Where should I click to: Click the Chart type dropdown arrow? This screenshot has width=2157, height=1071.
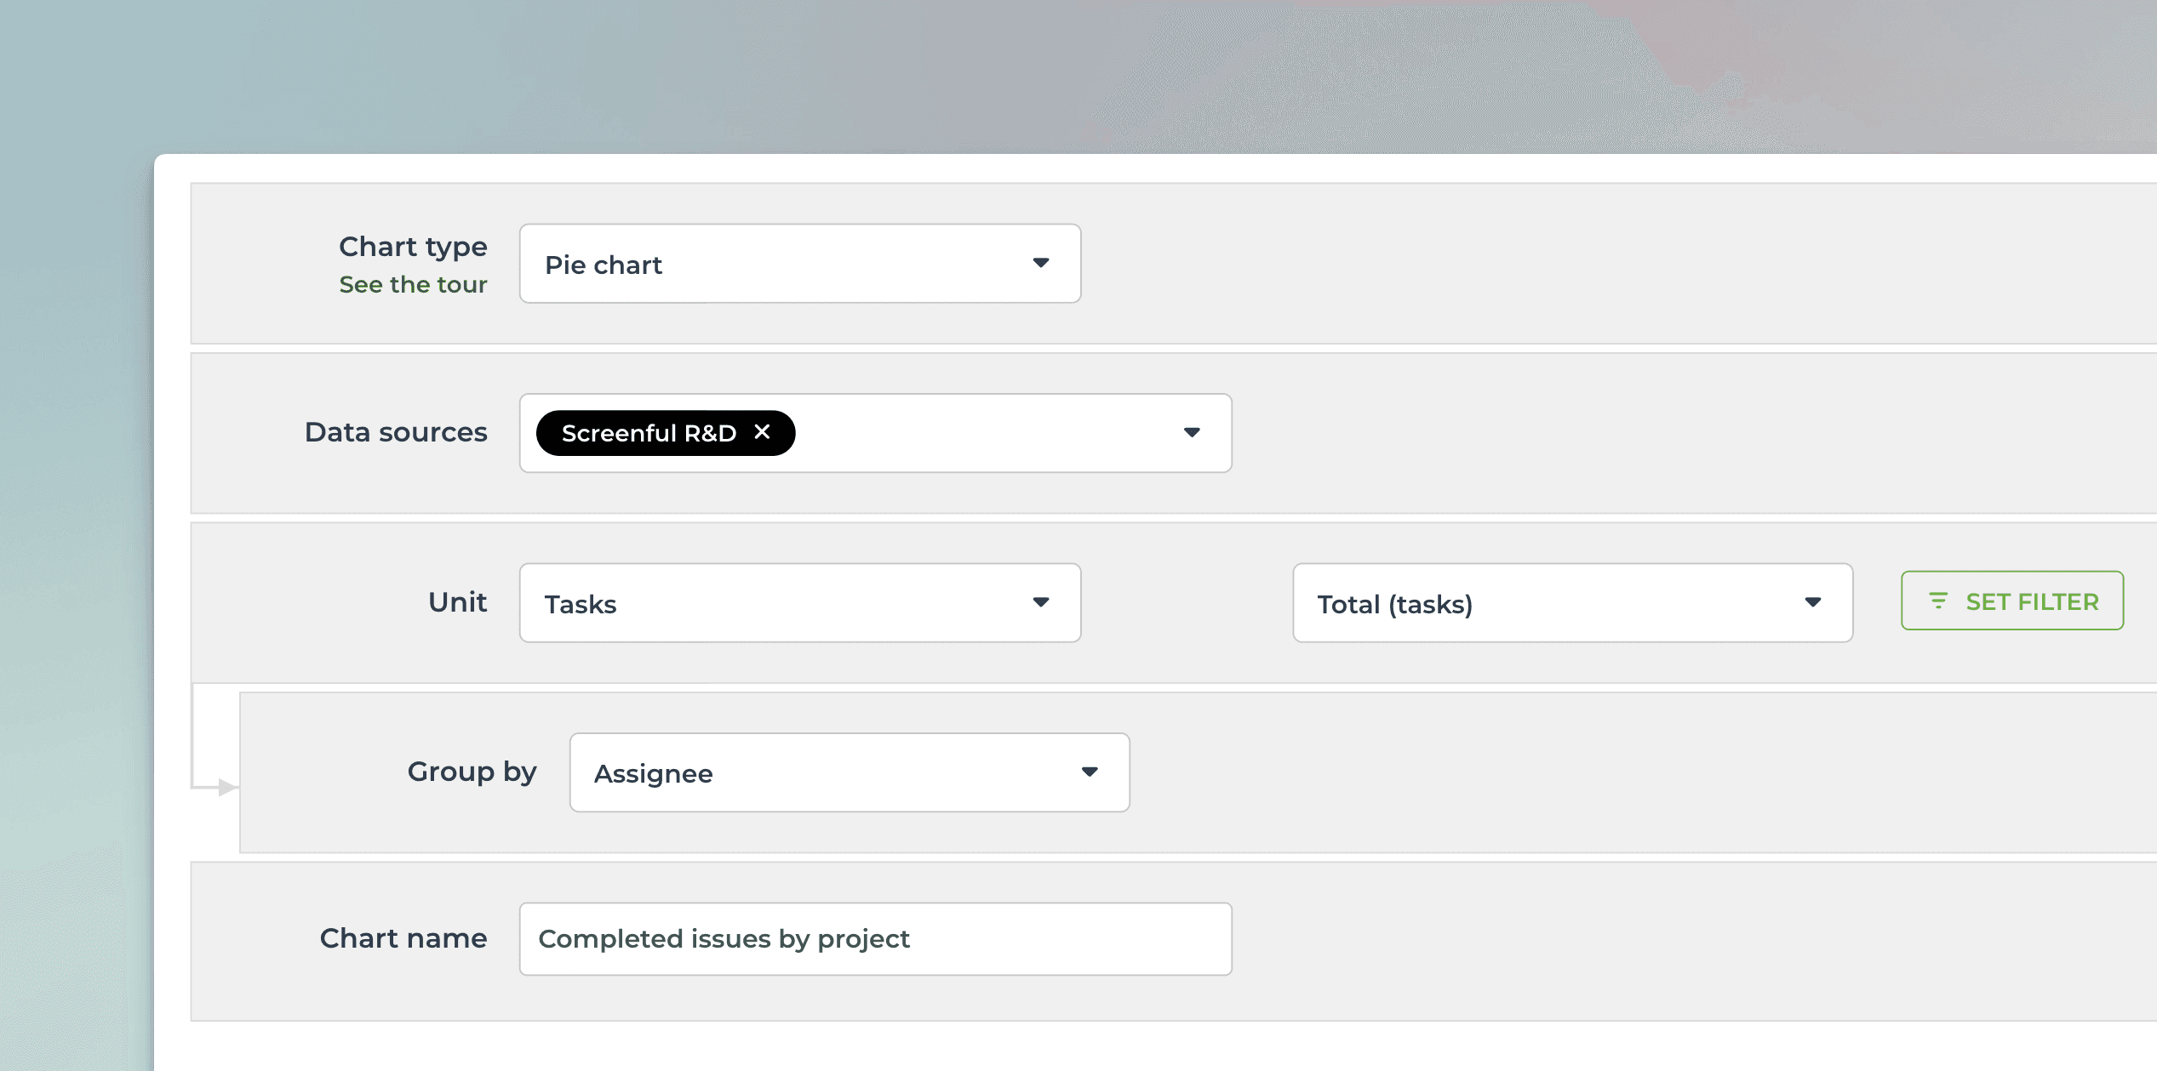[x=1042, y=264]
